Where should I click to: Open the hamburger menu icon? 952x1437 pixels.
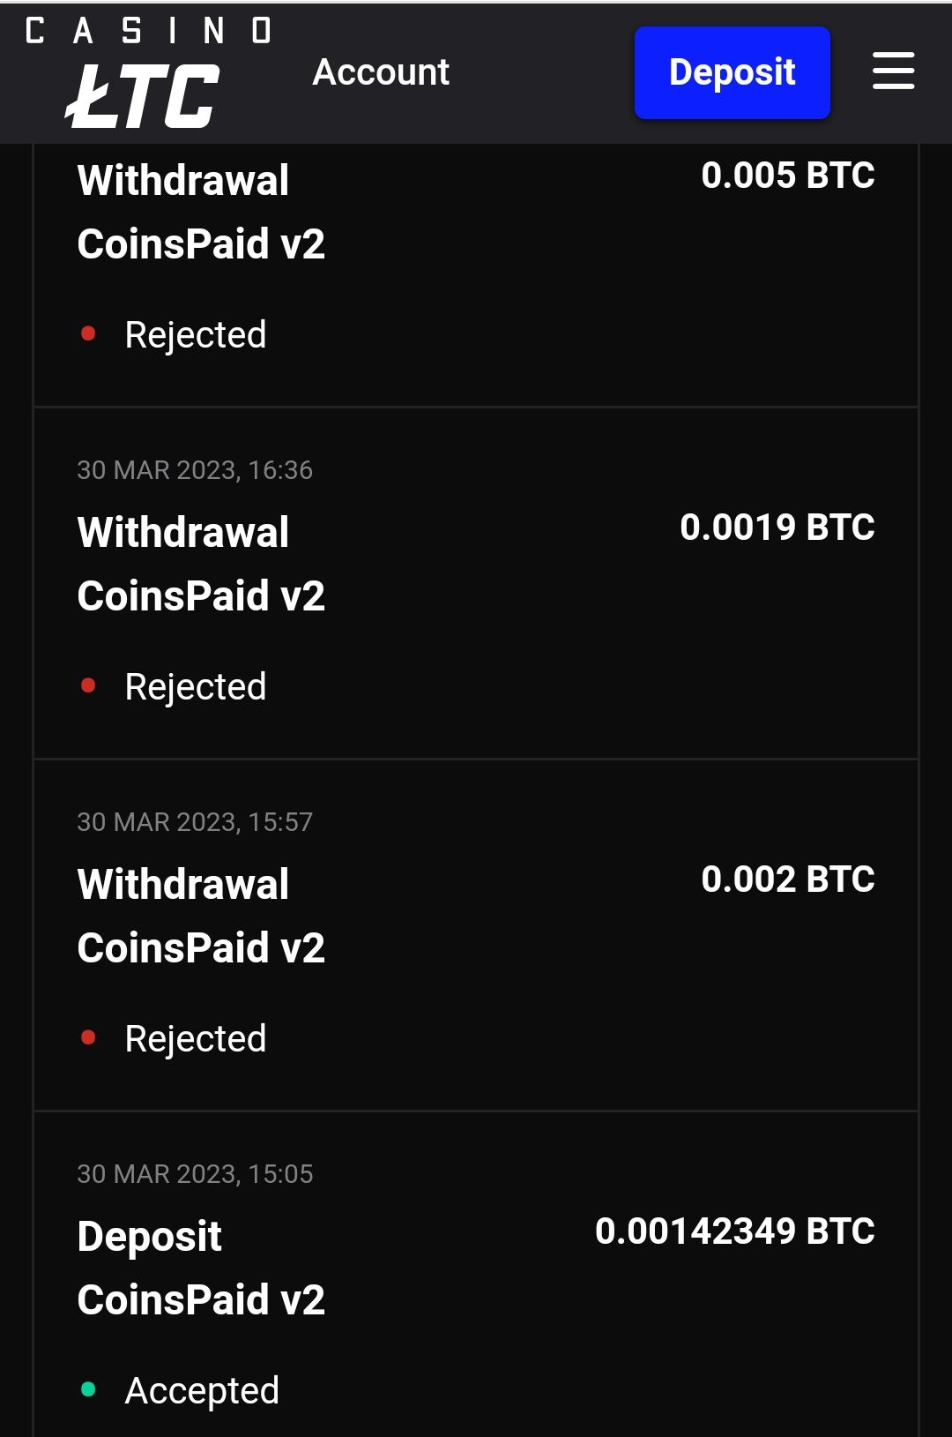pos(893,71)
